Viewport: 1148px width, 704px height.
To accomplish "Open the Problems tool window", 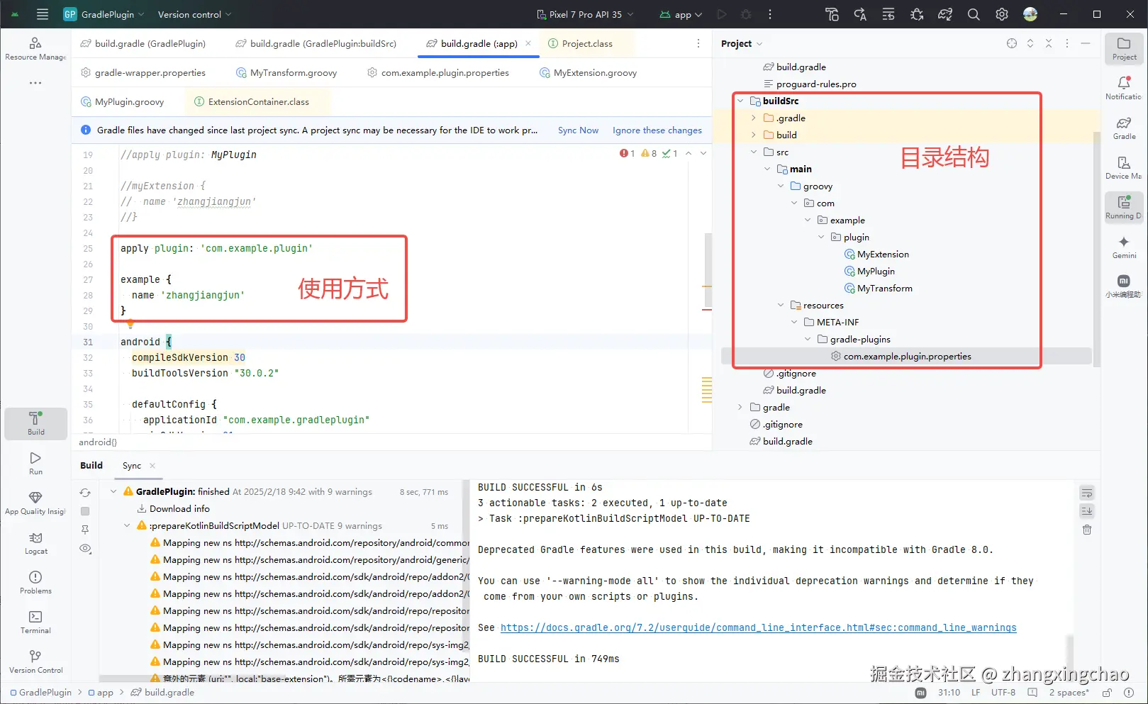I will pyautogui.click(x=35, y=582).
